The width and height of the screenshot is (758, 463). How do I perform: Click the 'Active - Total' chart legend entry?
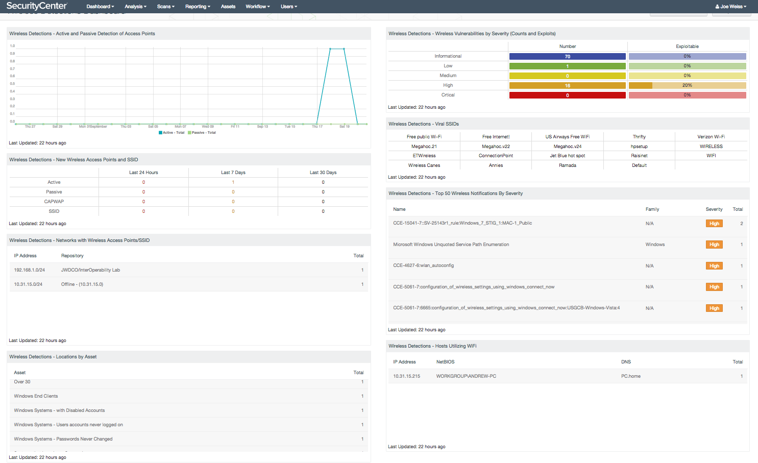point(172,133)
